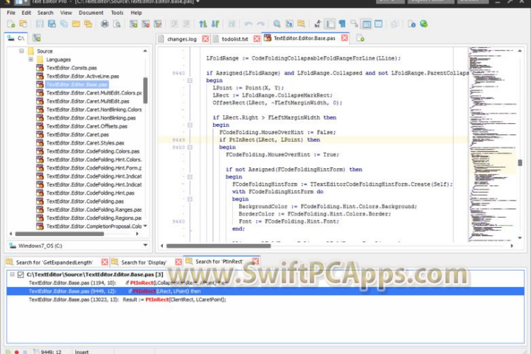Collapse code fold marker below line 9440
The width and height of the screenshot is (531, 354).
190,80
